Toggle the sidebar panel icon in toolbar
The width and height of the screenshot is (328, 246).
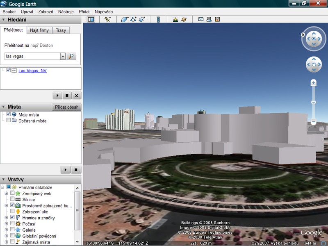click(91, 19)
